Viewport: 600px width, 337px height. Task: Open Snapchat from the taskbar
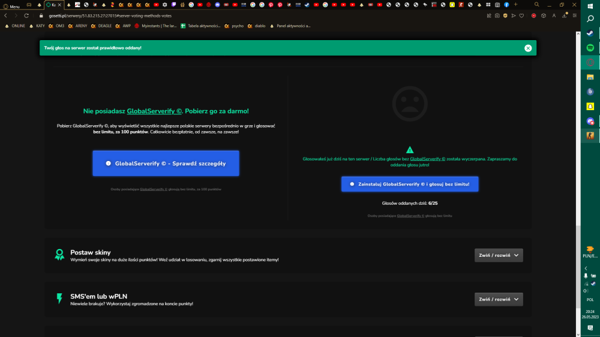[590, 107]
